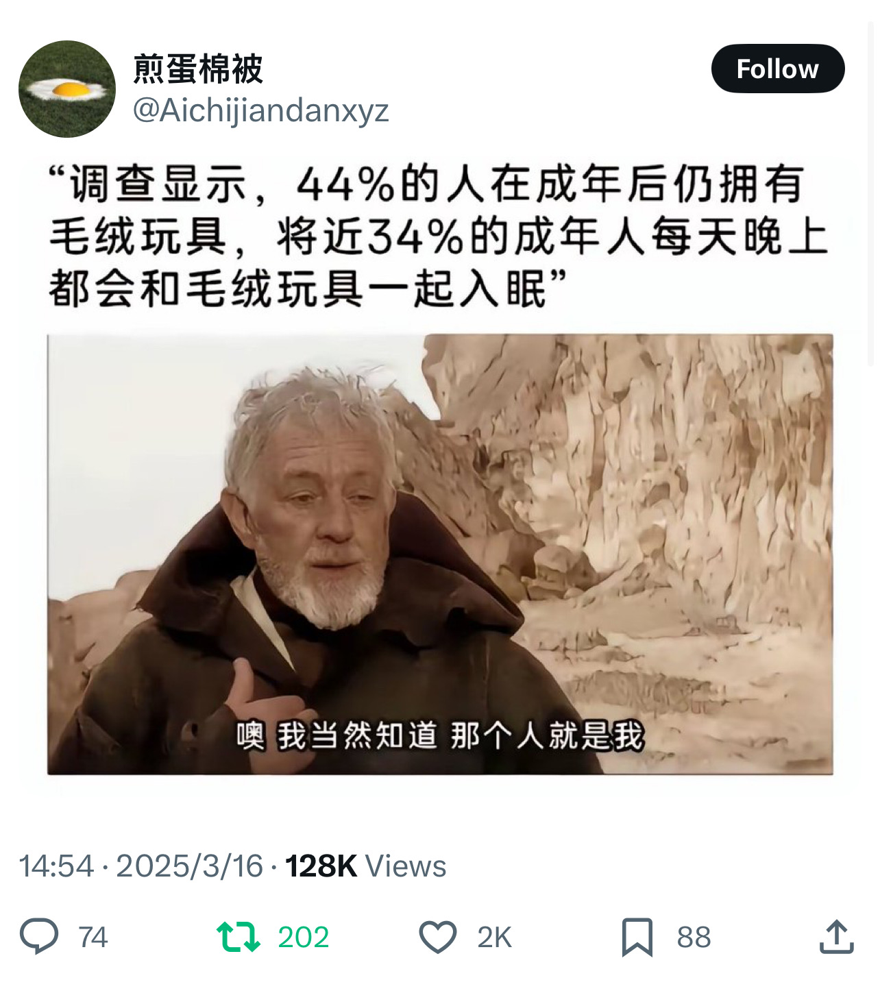
Task: Follow the account 煎蛋棉被
Action: coord(778,69)
